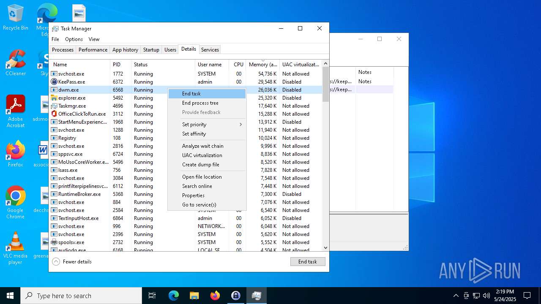Select the Registry process row
The width and height of the screenshot is (541, 304).
(x=186, y=138)
